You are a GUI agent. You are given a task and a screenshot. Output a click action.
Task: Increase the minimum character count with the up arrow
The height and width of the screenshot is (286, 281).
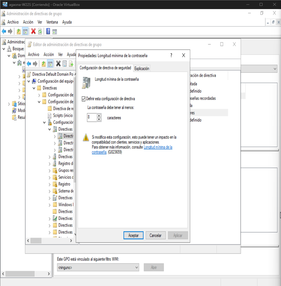tap(99, 116)
